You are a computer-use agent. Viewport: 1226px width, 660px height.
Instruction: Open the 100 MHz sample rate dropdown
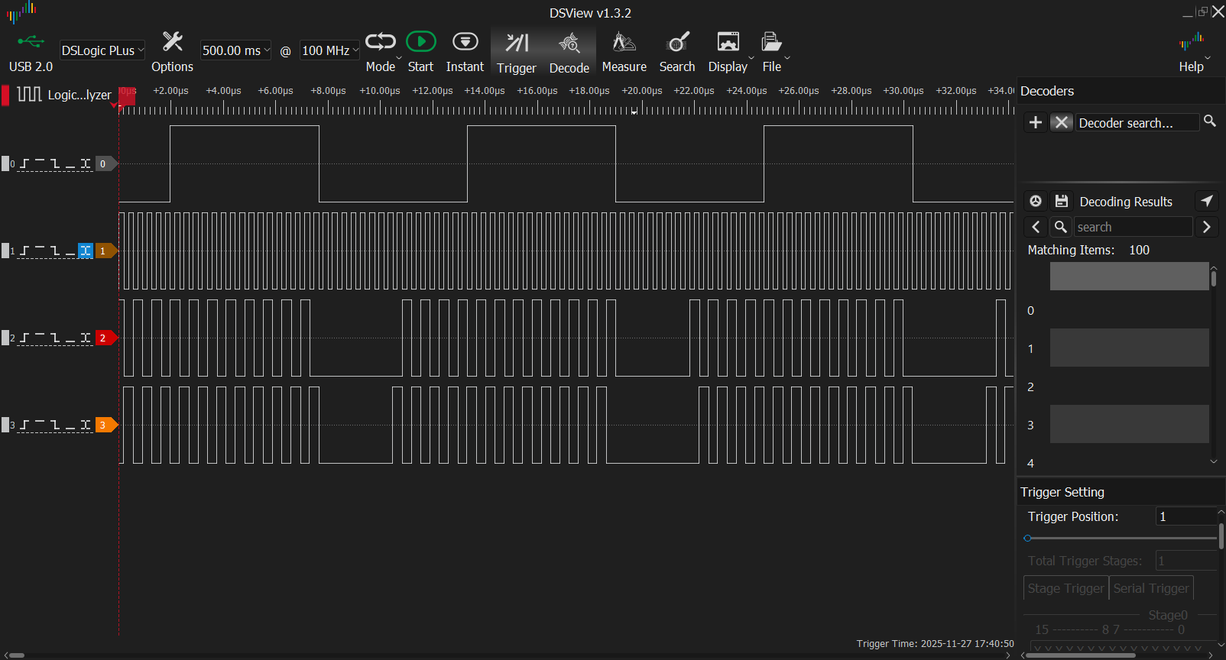pos(329,50)
